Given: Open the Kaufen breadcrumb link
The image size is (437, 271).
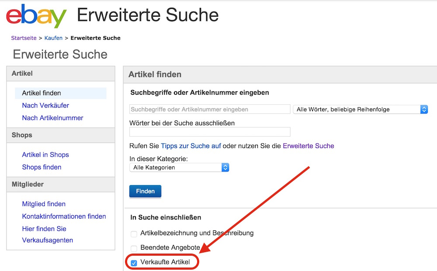Looking at the screenshot, I should [x=53, y=38].
